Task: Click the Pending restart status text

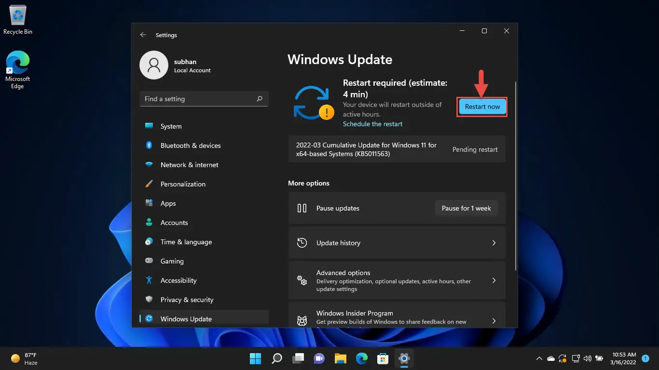Action: pos(475,149)
